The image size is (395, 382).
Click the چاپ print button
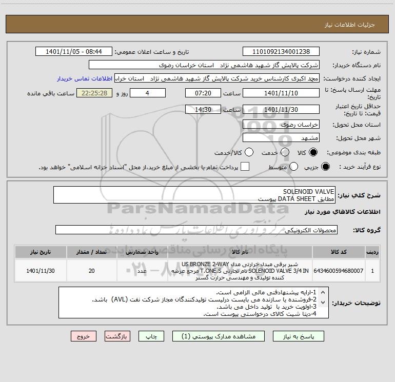151,336
